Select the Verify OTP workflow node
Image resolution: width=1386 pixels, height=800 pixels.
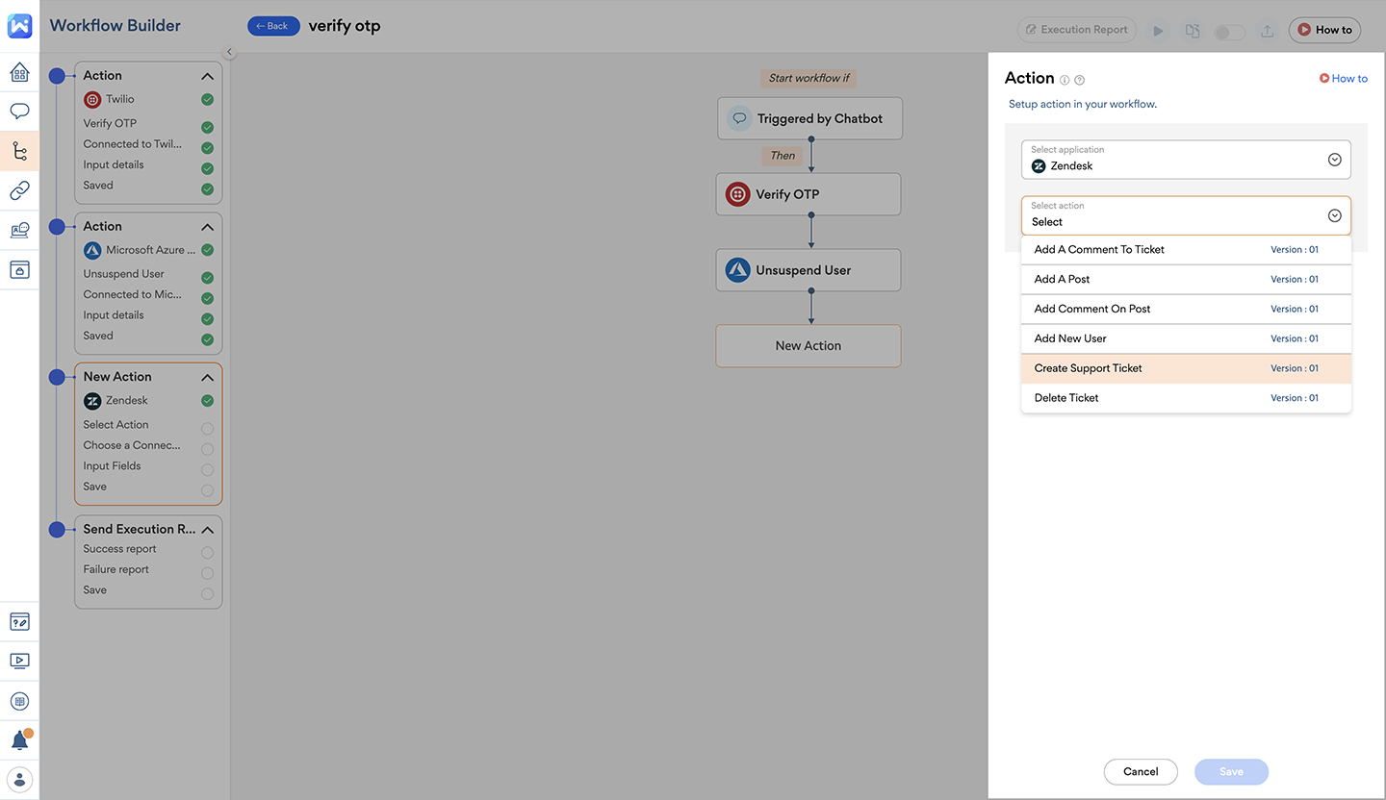point(808,194)
